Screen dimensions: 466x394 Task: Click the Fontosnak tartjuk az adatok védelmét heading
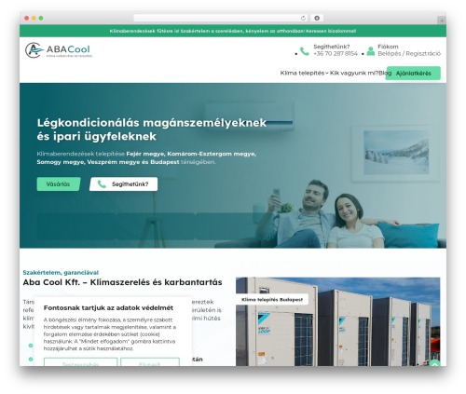tap(108, 308)
